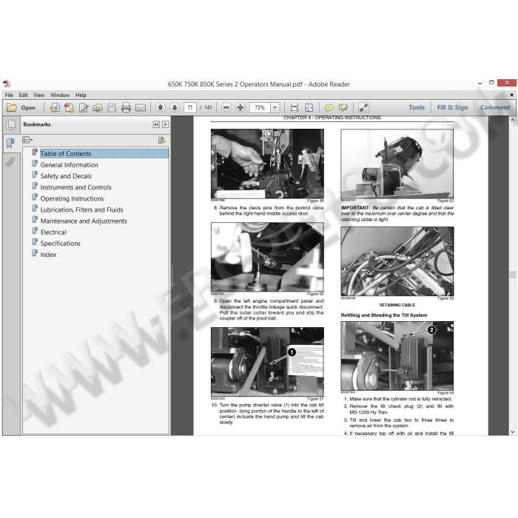
Task: Click the Create PDF online icon
Action: pyautogui.click(x=55, y=108)
